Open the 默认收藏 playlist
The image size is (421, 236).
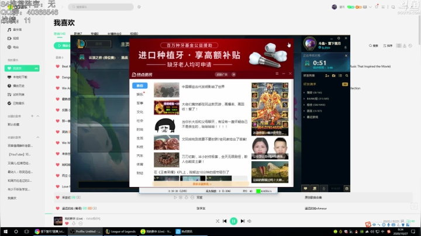(13, 124)
